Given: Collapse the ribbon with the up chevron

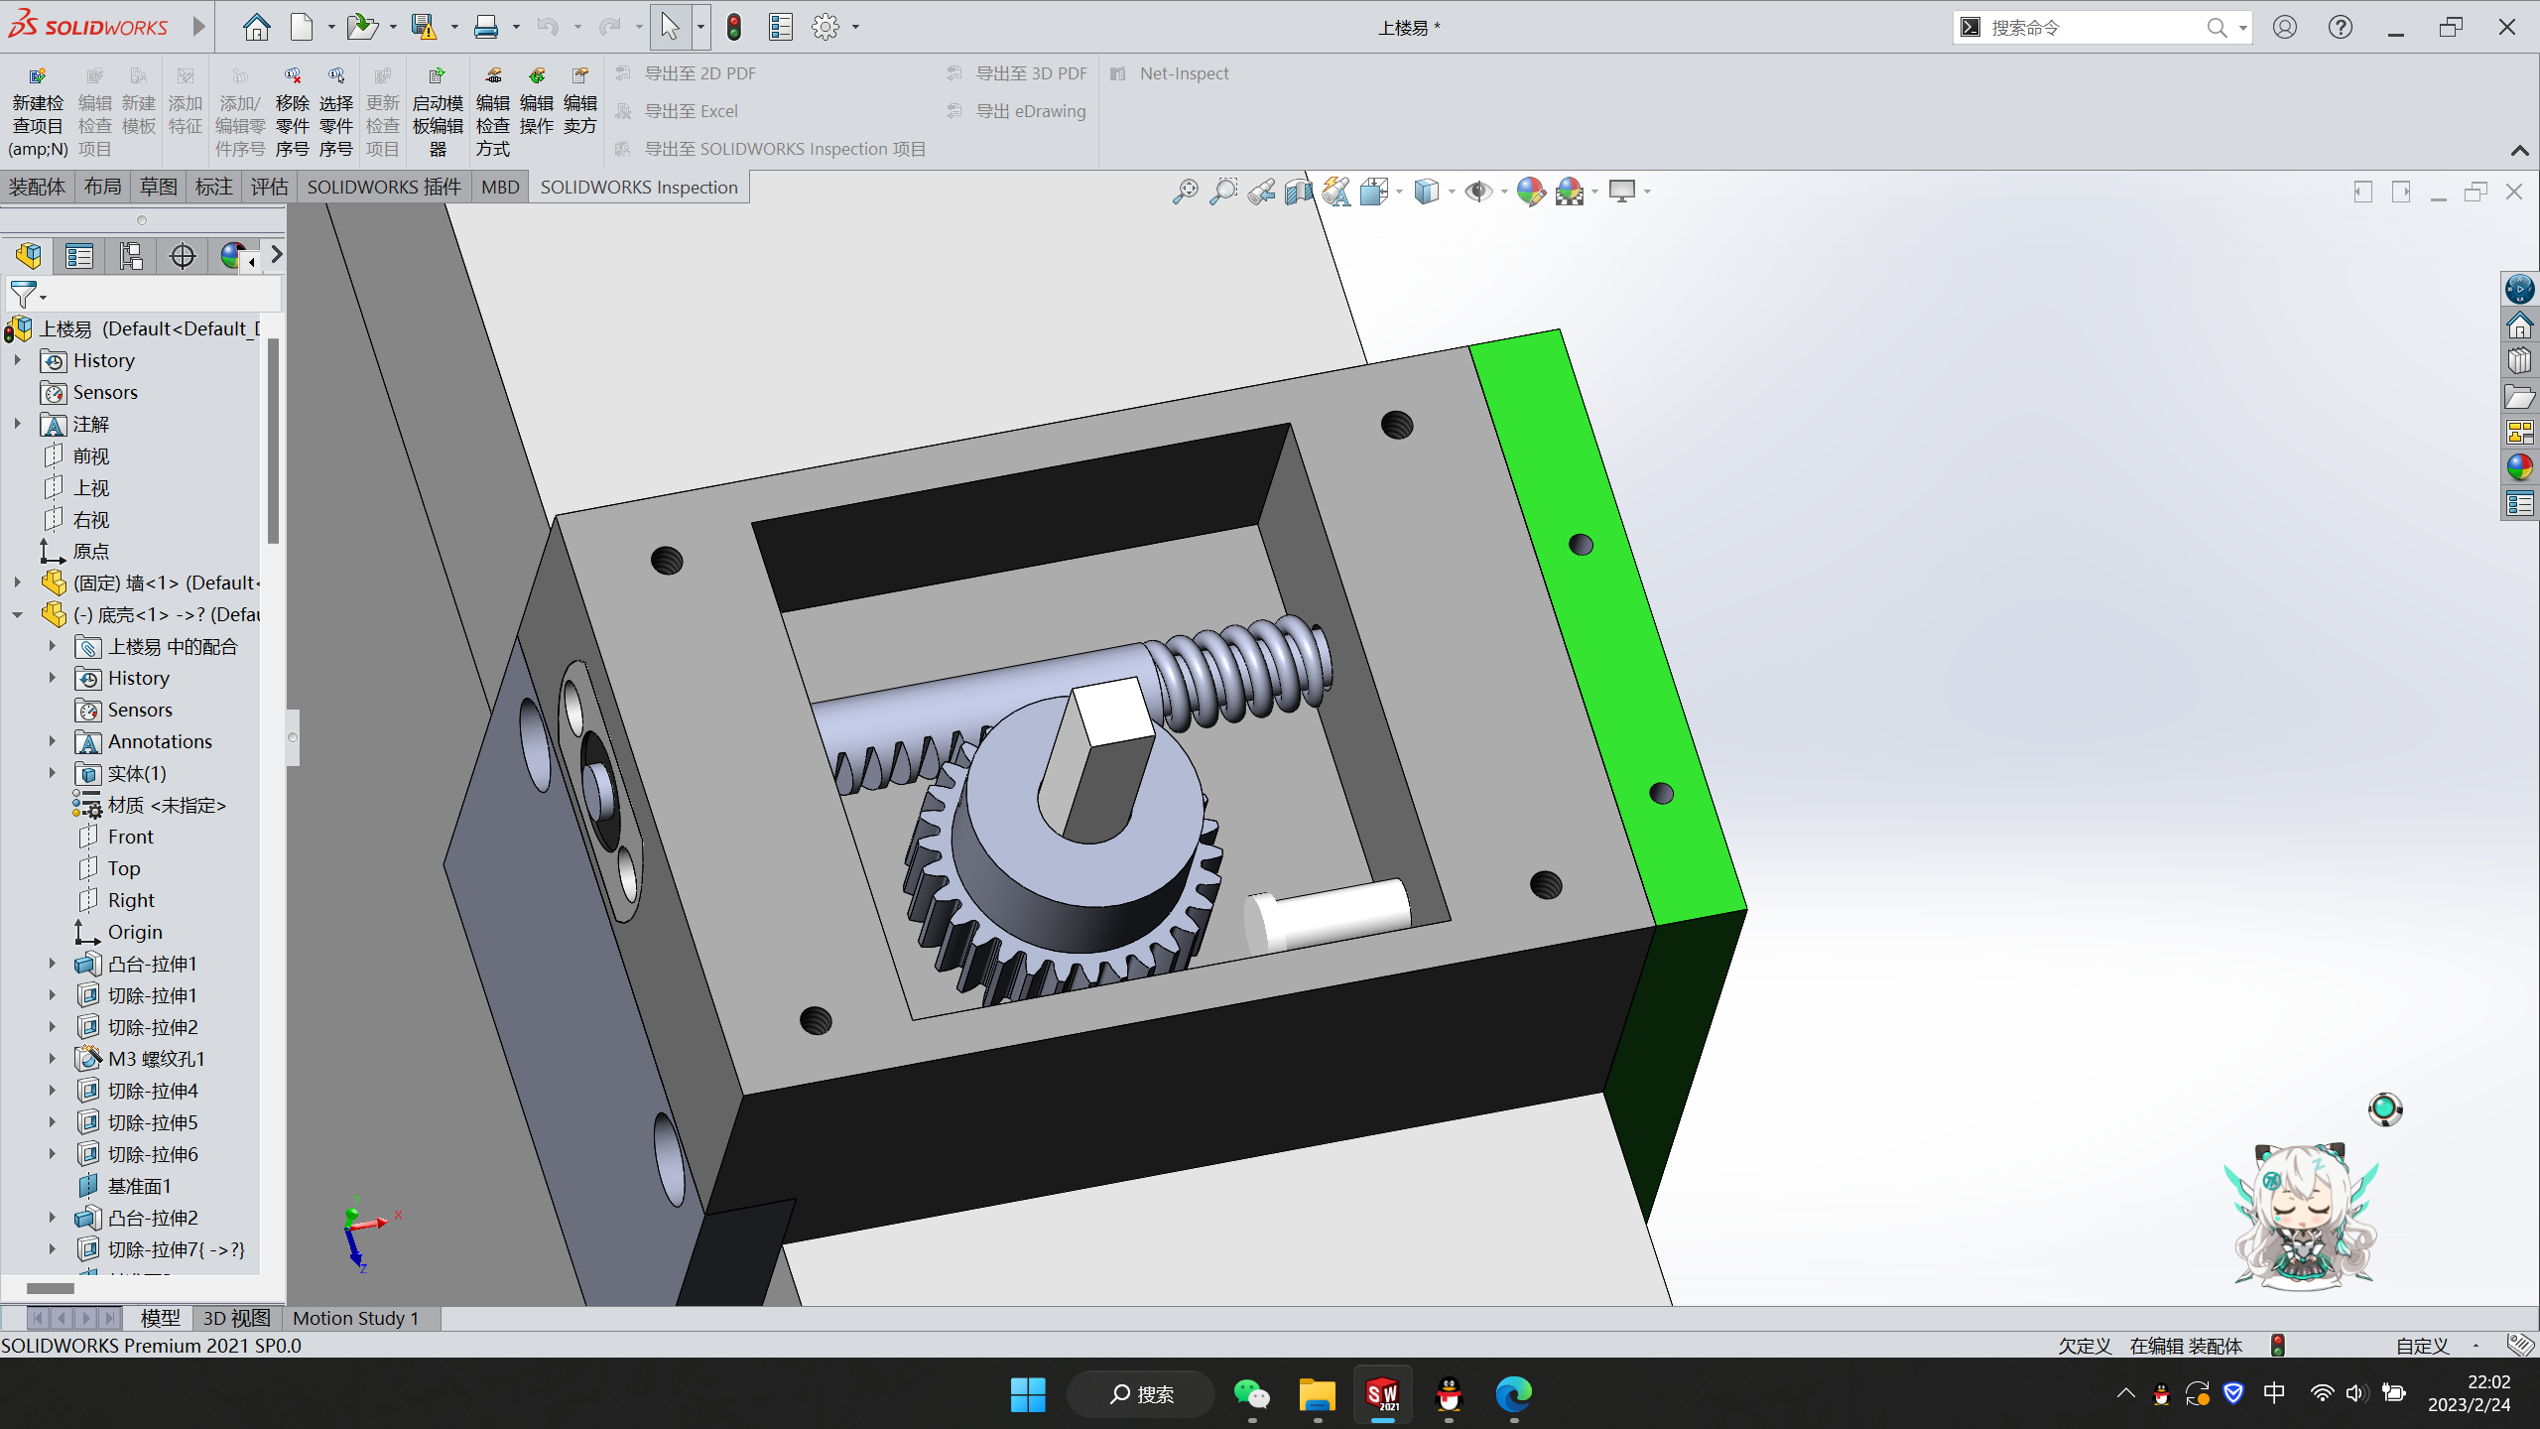Looking at the screenshot, I should [2519, 151].
